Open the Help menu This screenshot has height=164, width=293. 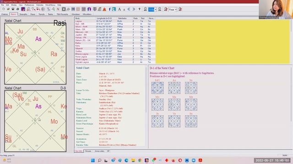59,5
